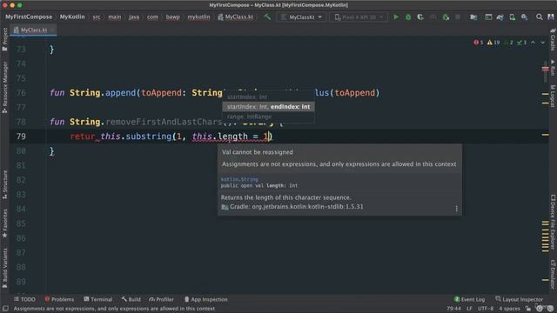Viewport: 557px width, 313px height.
Task: Open the 4 spaces indent selector
Action: 509,309
